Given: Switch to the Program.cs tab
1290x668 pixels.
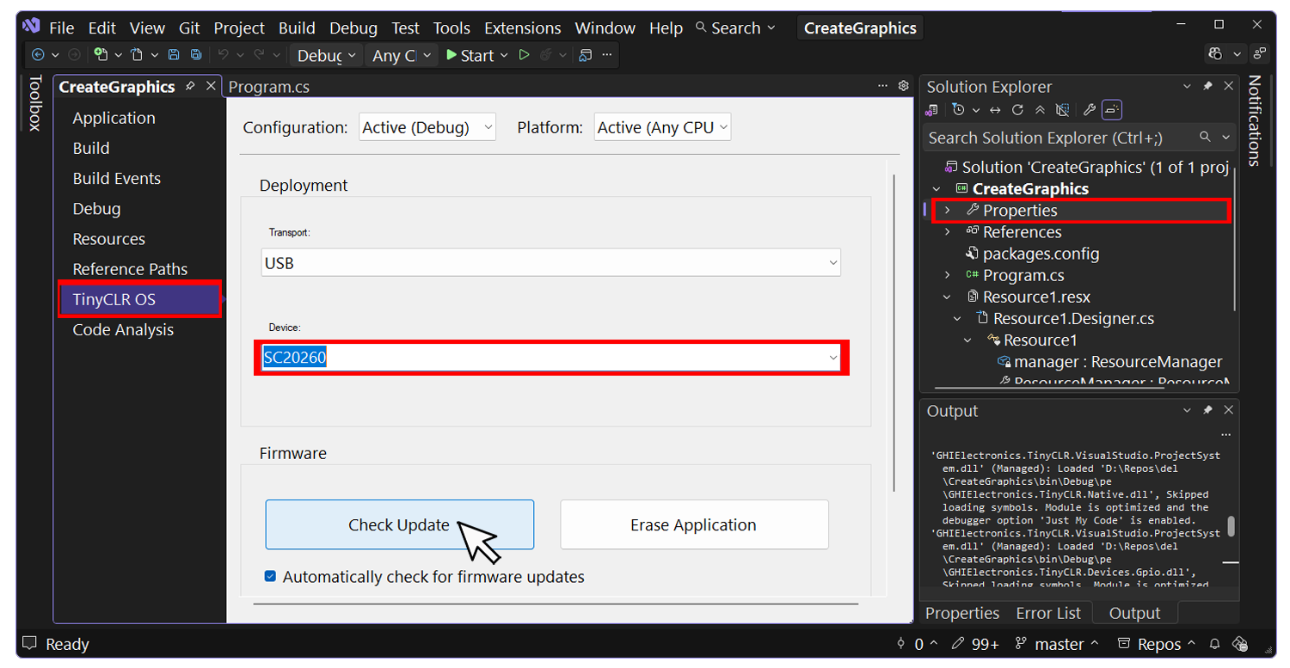Looking at the screenshot, I should click(x=269, y=87).
